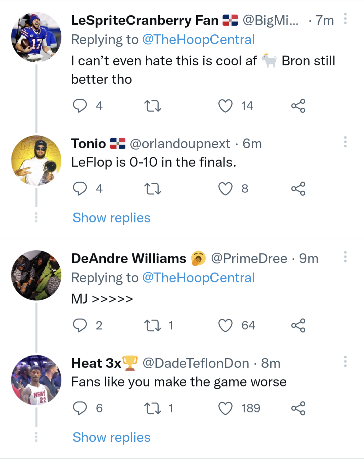Open more options for LeSpriteCranberry Fan tweet
The height and width of the screenshot is (459, 364).
point(345,19)
